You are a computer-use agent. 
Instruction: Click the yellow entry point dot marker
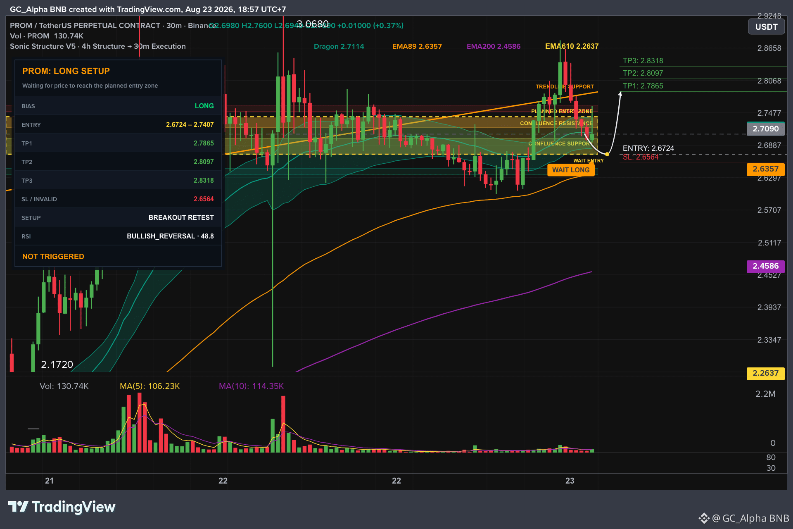click(x=607, y=154)
